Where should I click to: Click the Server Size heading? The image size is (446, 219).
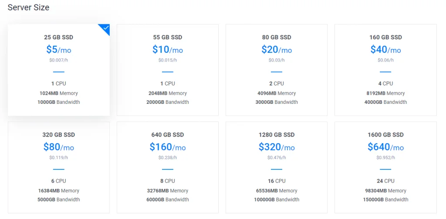[28, 7]
